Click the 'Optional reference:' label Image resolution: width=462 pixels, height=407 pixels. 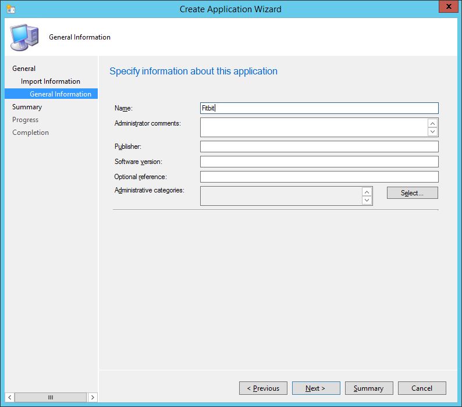(141, 177)
